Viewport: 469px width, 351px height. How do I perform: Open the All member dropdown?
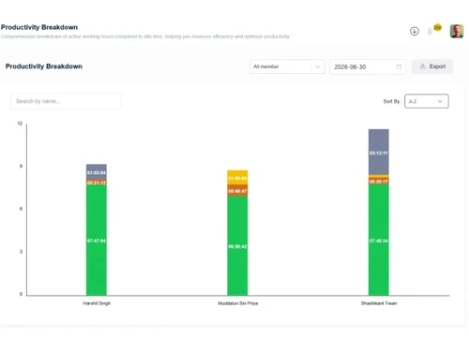[x=287, y=66]
